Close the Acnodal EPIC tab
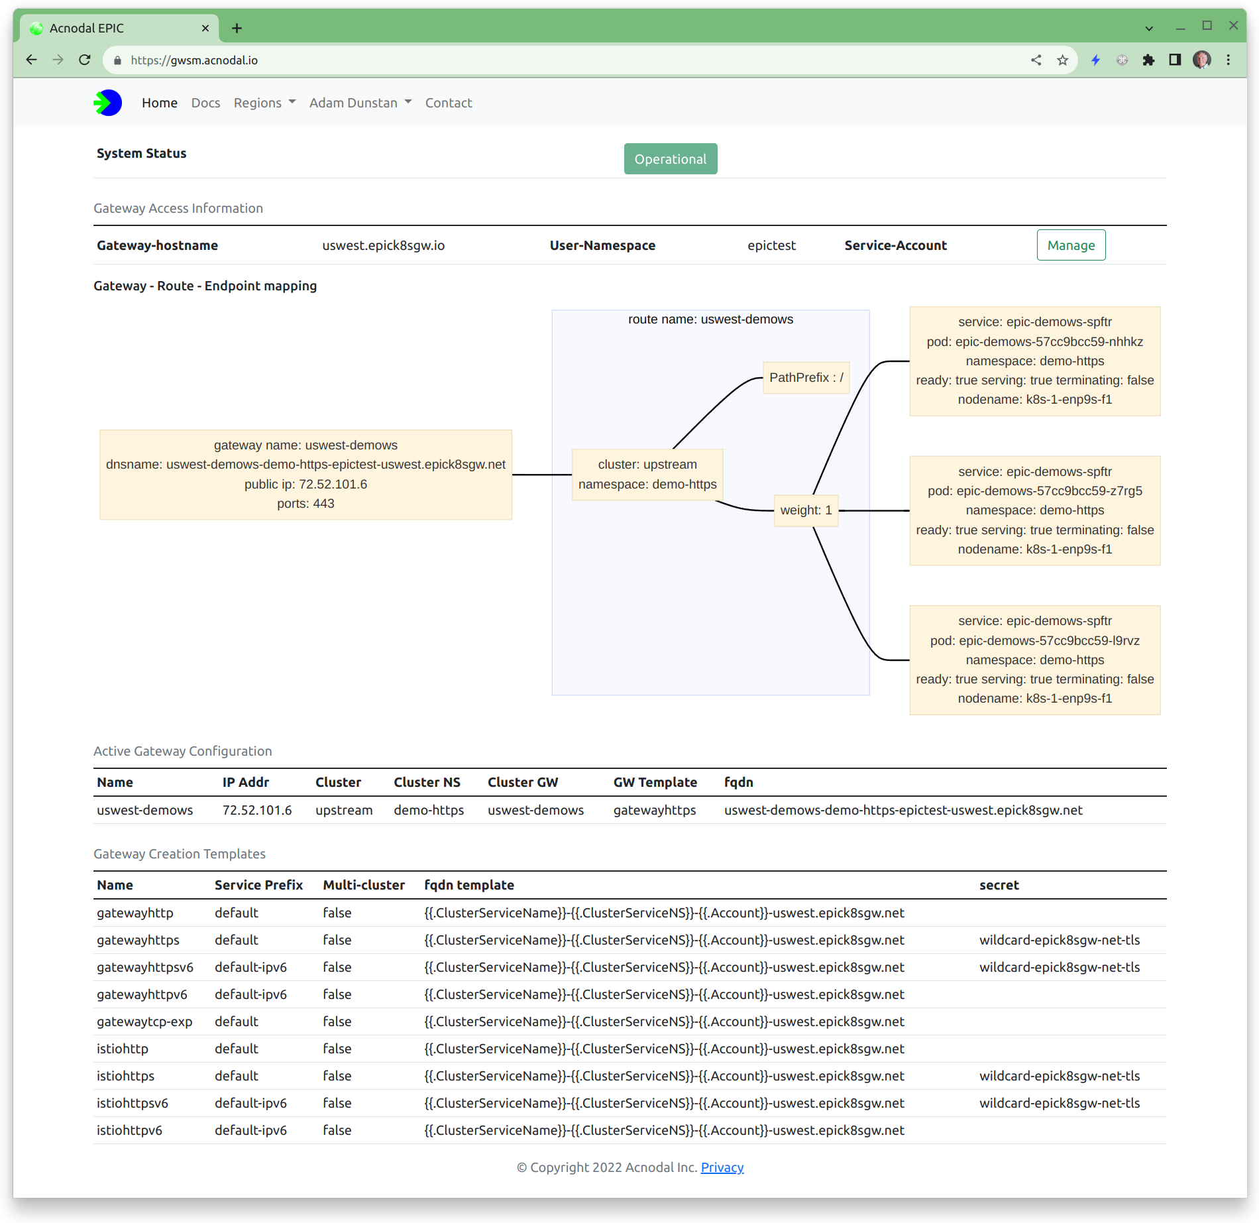 [205, 28]
